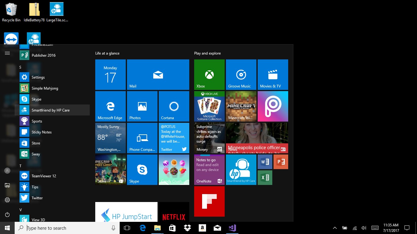Image resolution: width=417 pixels, height=234 pixels.
Task: Open the user account icon
Action: pos(7,171)
